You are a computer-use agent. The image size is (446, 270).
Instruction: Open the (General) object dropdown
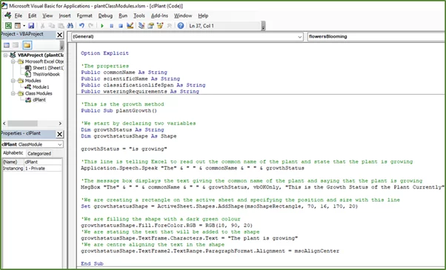point(187,37)
